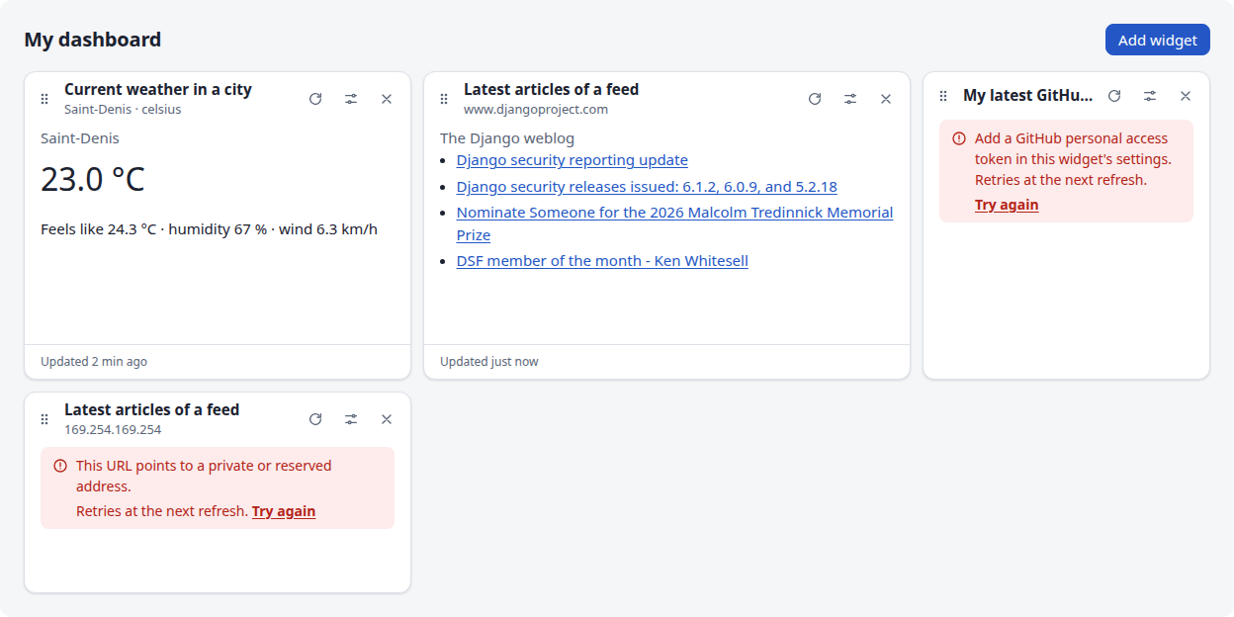The image size is (1234, 617).
Task: Click the My dashboard heading
Action: point(93,40)
